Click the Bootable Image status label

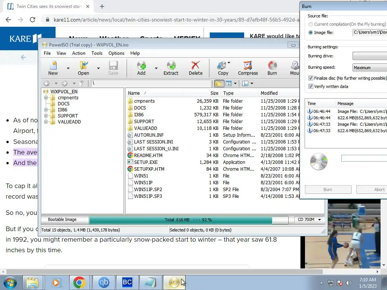(62, 219)
